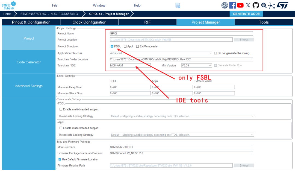Open the YouTube channel icon
This screenshot has width=295, height=172.
pos(240,5)
